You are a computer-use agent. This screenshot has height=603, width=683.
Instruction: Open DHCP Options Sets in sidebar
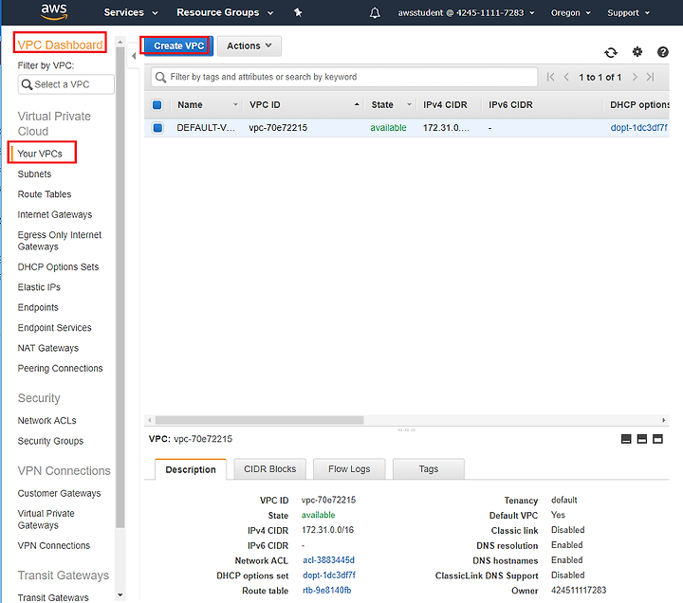click(x=58, y=266)
